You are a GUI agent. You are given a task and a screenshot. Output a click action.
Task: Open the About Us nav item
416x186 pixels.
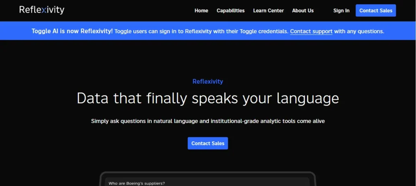pos(303,11)
